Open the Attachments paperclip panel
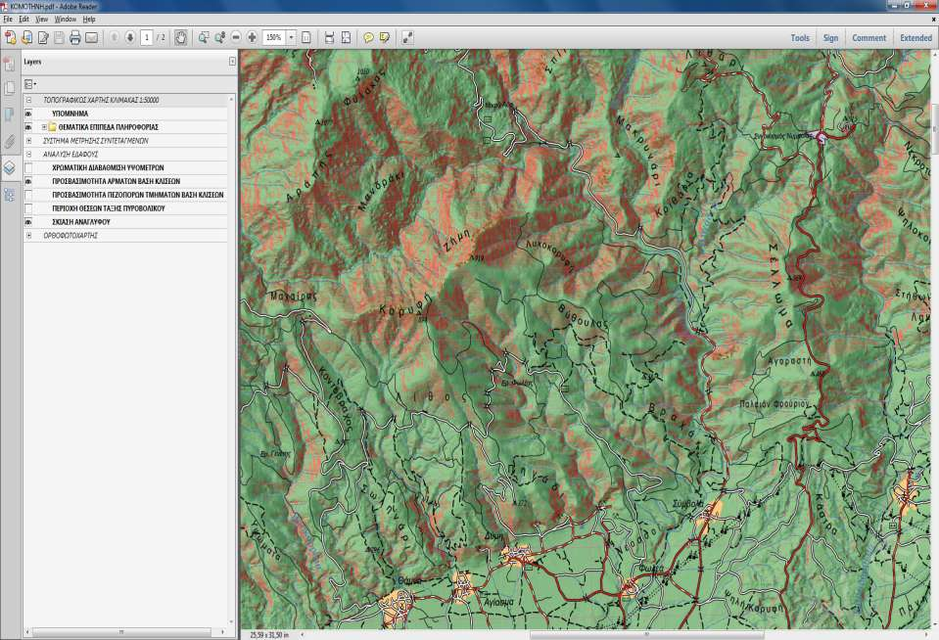Viewport: 939px width, 640px height. coord(10,141)
